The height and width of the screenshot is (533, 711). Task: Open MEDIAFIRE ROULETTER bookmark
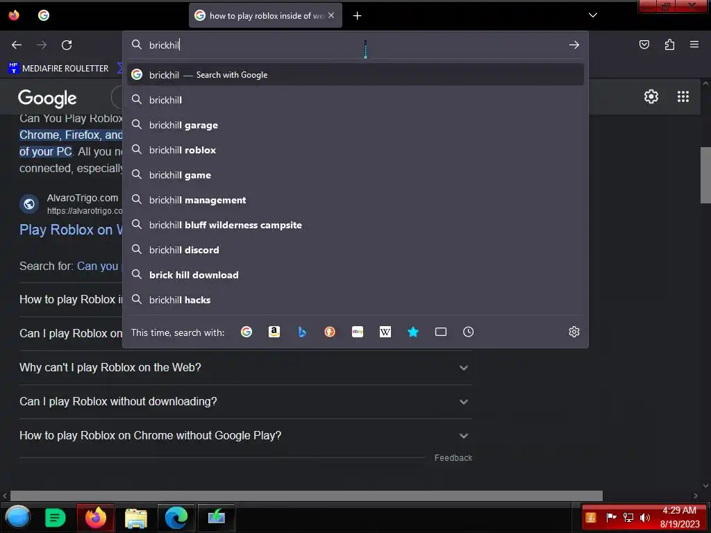click(x=58, y=69)
